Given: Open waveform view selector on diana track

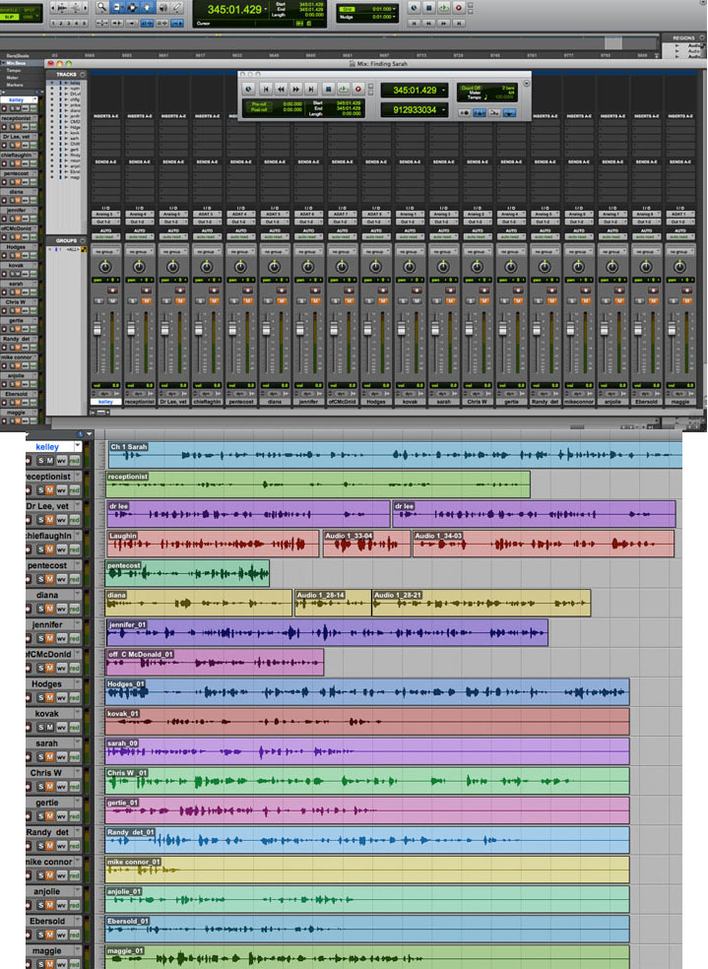Looking at the screenshot, I should 61,609.
